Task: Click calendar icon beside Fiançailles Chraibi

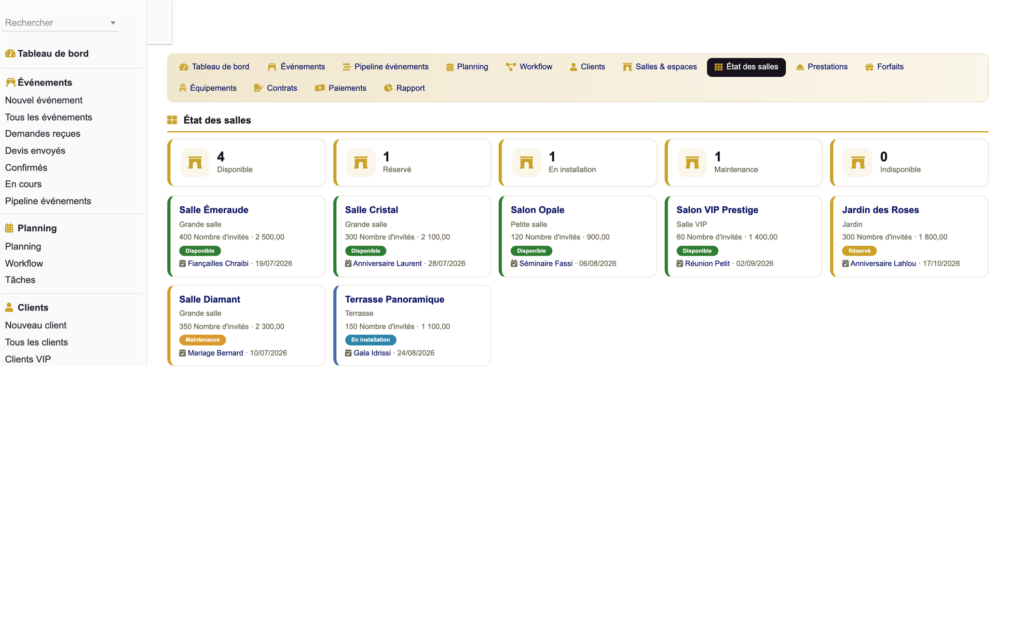Action: point(182,264)
